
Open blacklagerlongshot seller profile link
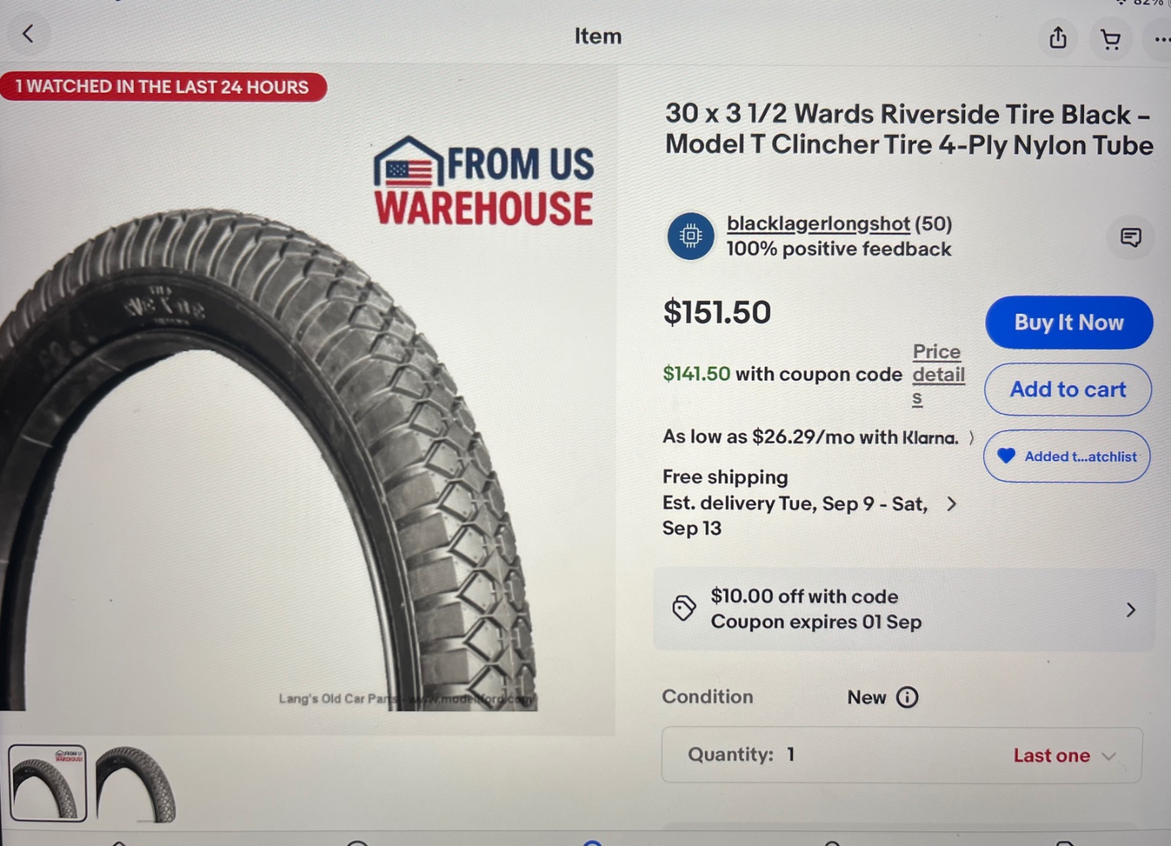(x=818, y=224)
